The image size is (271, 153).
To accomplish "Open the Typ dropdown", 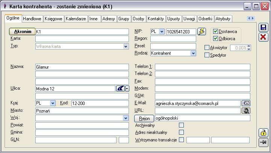I will point(126,46).
